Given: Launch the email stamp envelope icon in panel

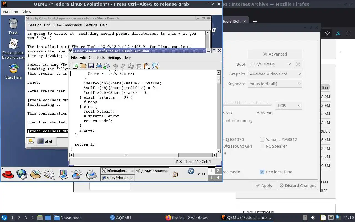Looking at the screenshot, I should [35, 174].
